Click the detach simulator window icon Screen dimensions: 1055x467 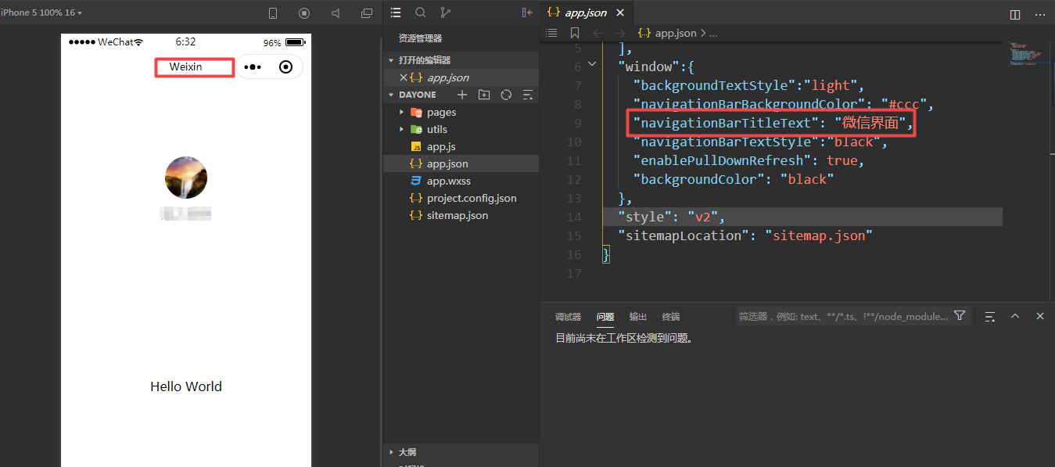point(367,13)
